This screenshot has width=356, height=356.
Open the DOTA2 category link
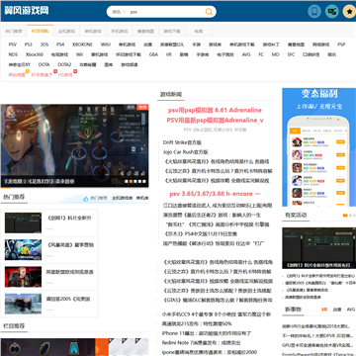(64, 64)
